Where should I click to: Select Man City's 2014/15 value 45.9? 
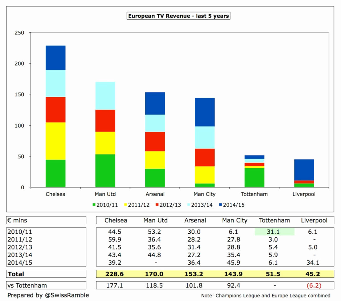point(234,263)
